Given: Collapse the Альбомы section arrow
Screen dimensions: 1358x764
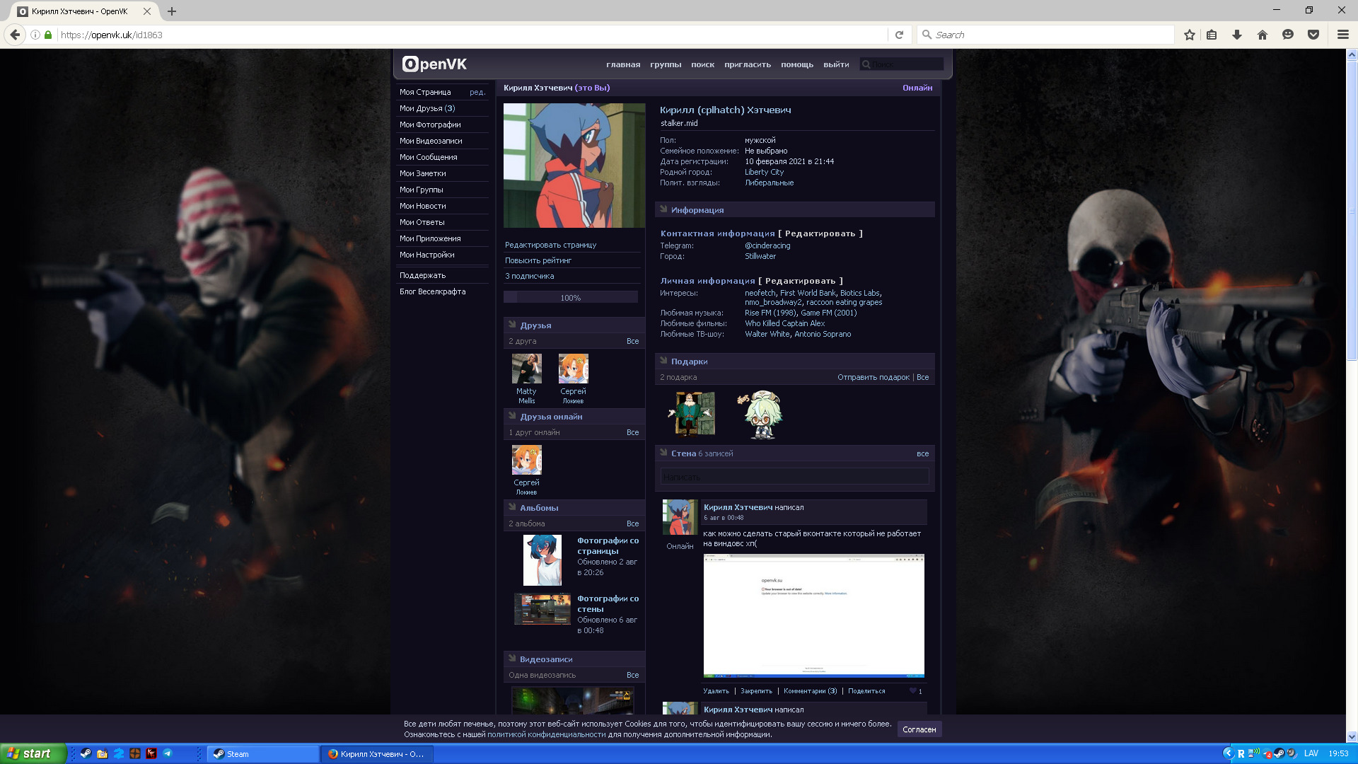Looking at the screenshot, I should [512, 507].
